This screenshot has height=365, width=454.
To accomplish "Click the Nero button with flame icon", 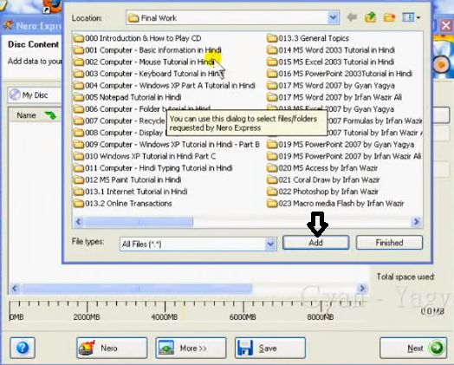I will pyautogui.click(x=112, y=348).
